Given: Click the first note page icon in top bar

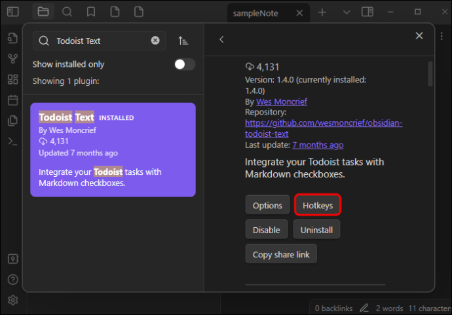Looking at the screenshot, I should point(115,12).
